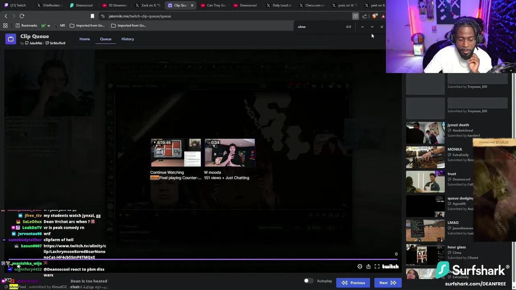Image resolution: width=516 pixels, height=290 pixels.
Task: Expand second Imported from Go... folder
Action: coord(129,25)
